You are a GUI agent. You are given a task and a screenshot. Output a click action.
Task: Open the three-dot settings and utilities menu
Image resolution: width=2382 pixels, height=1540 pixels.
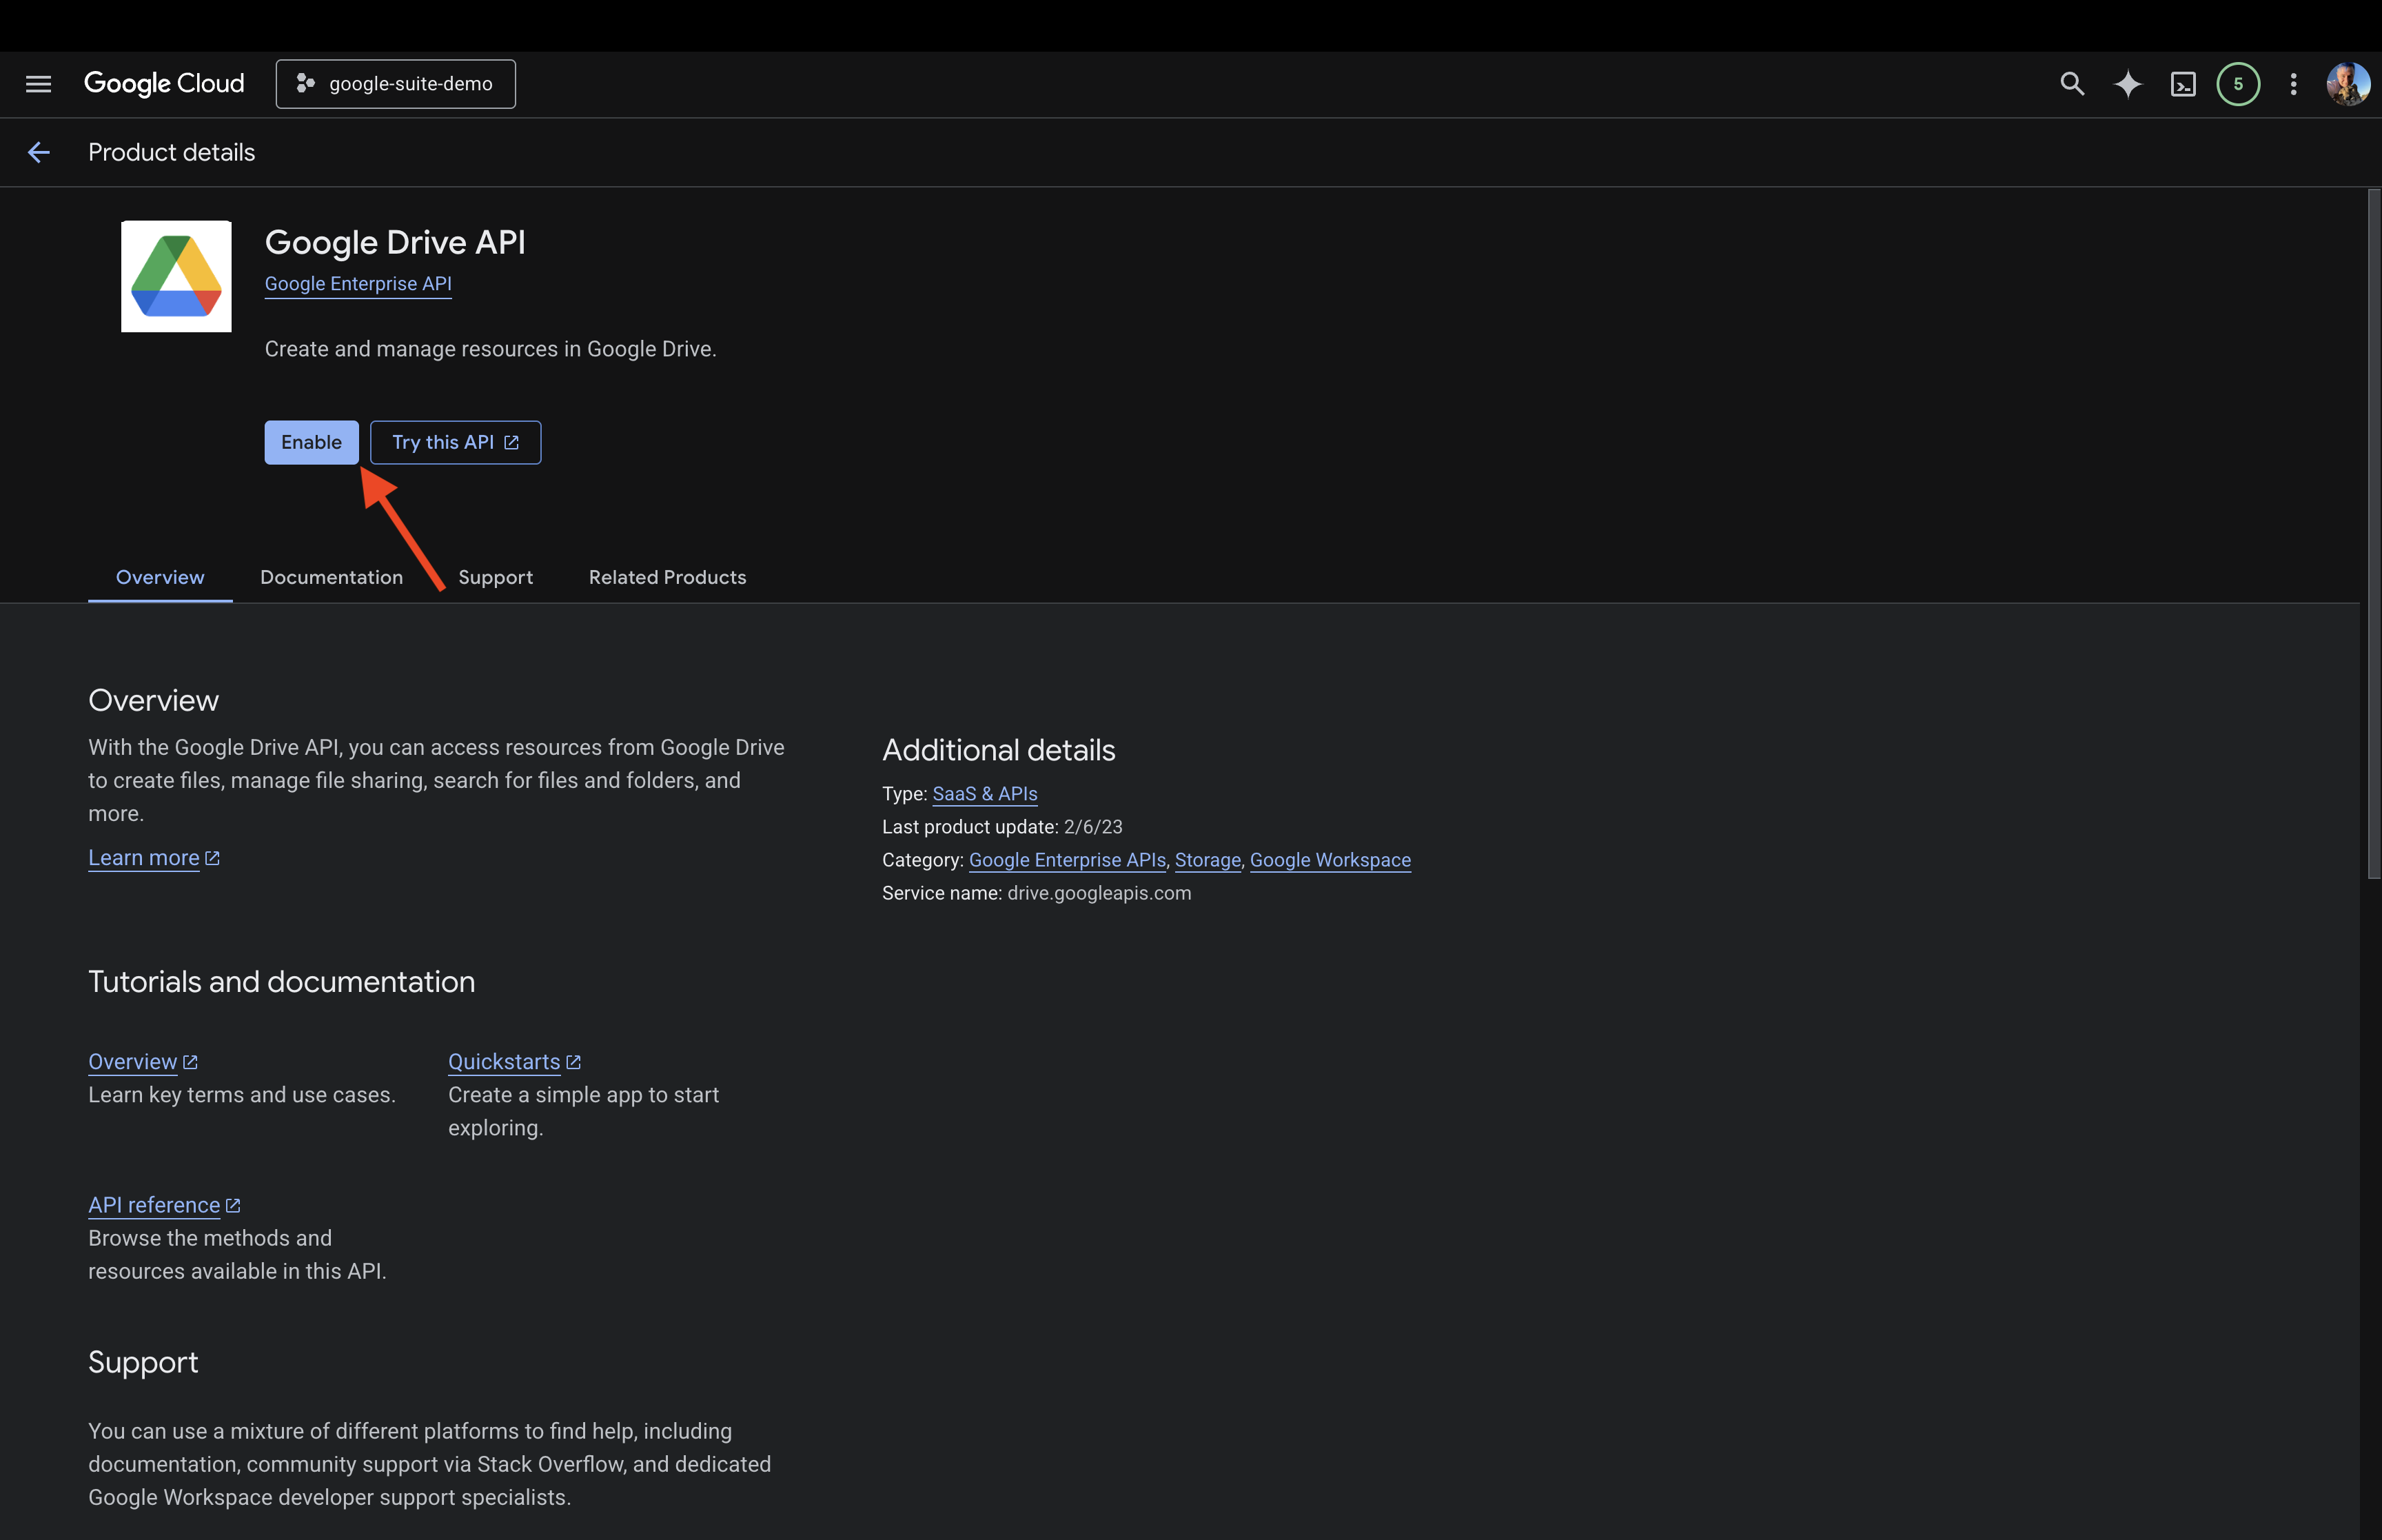(x=2294, y=84)
